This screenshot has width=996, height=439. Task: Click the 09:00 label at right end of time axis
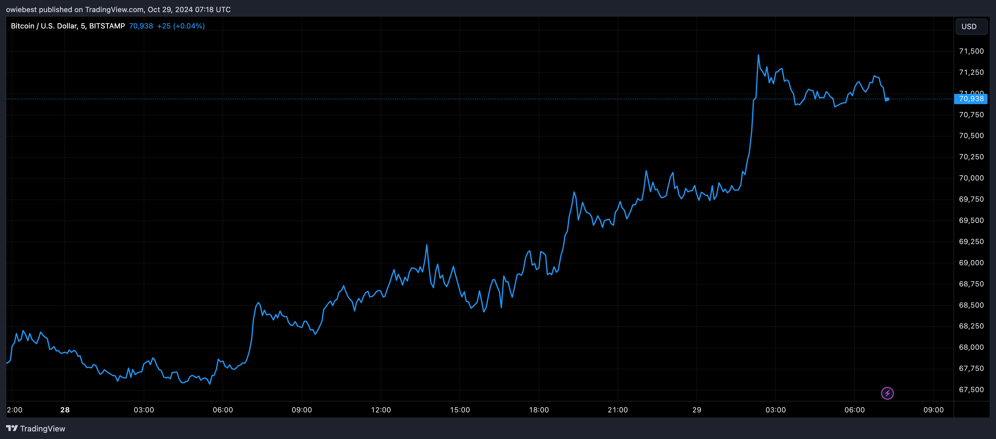(933, 410)
